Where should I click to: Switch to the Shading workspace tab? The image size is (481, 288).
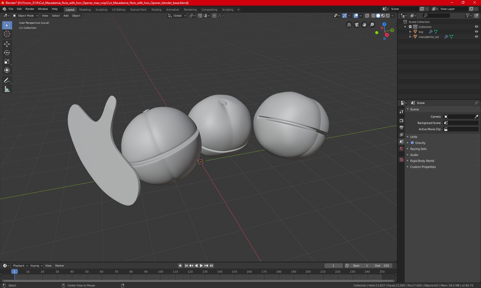[156, 10]
